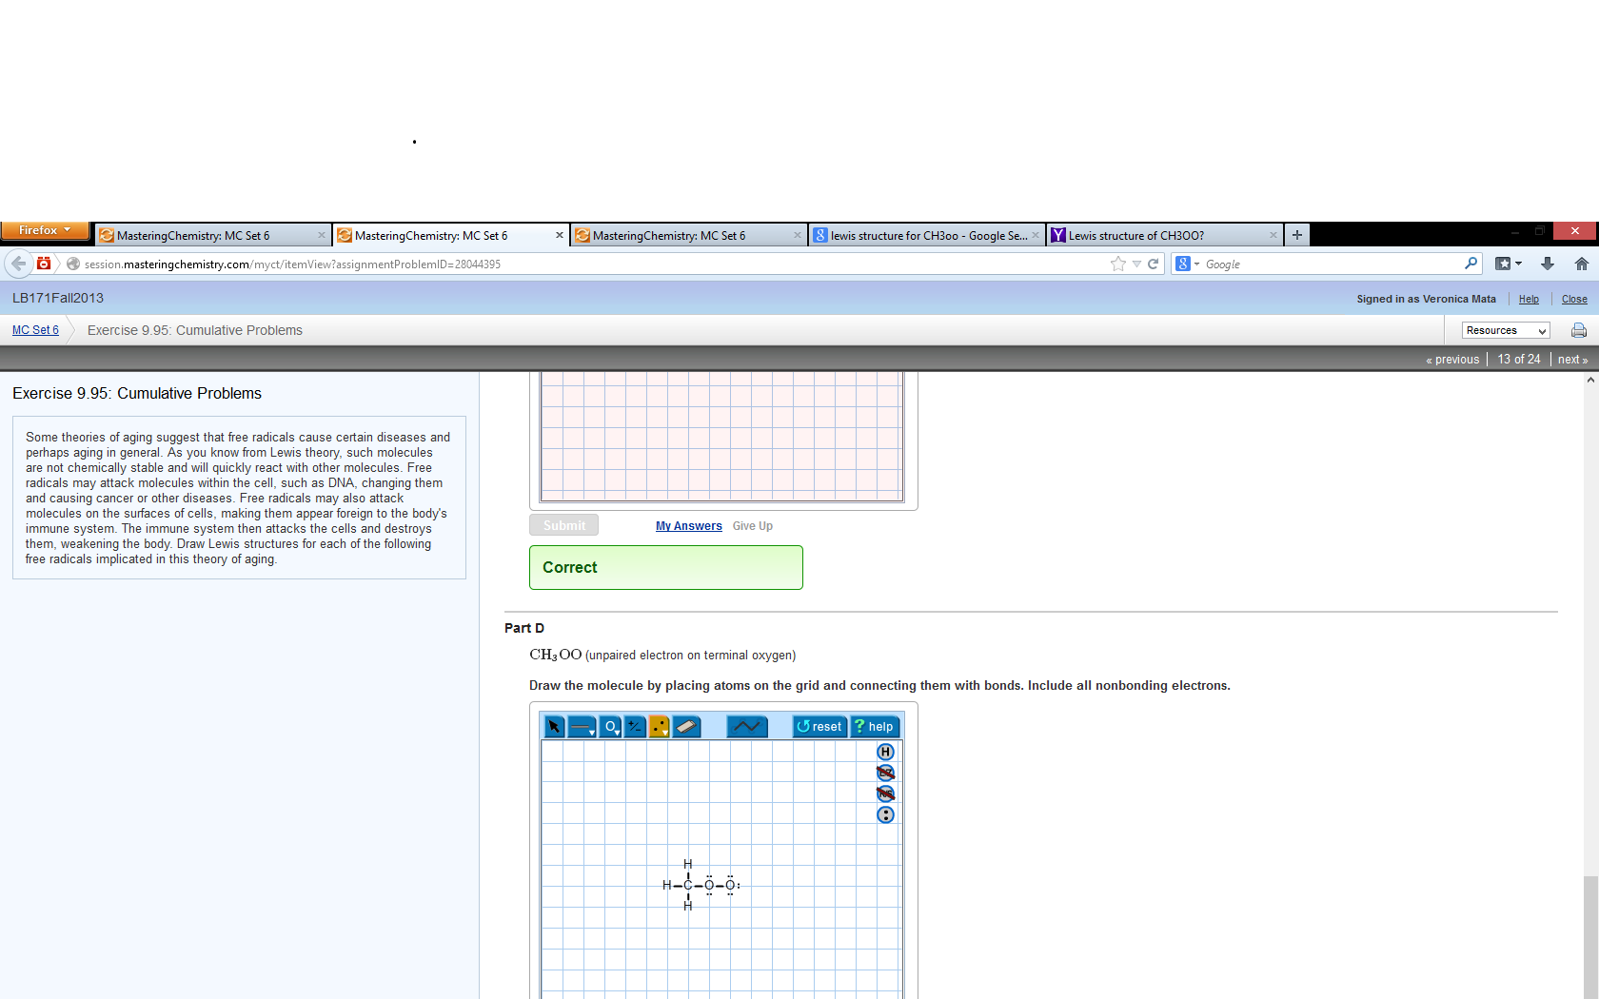Click the search magnifier icon
Viewport: 1599px width, 999px height.
1471,264
